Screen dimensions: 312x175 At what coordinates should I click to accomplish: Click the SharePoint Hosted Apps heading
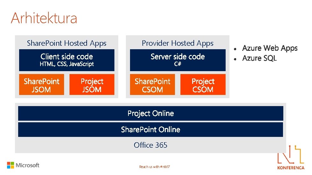(x=67, y=43)
